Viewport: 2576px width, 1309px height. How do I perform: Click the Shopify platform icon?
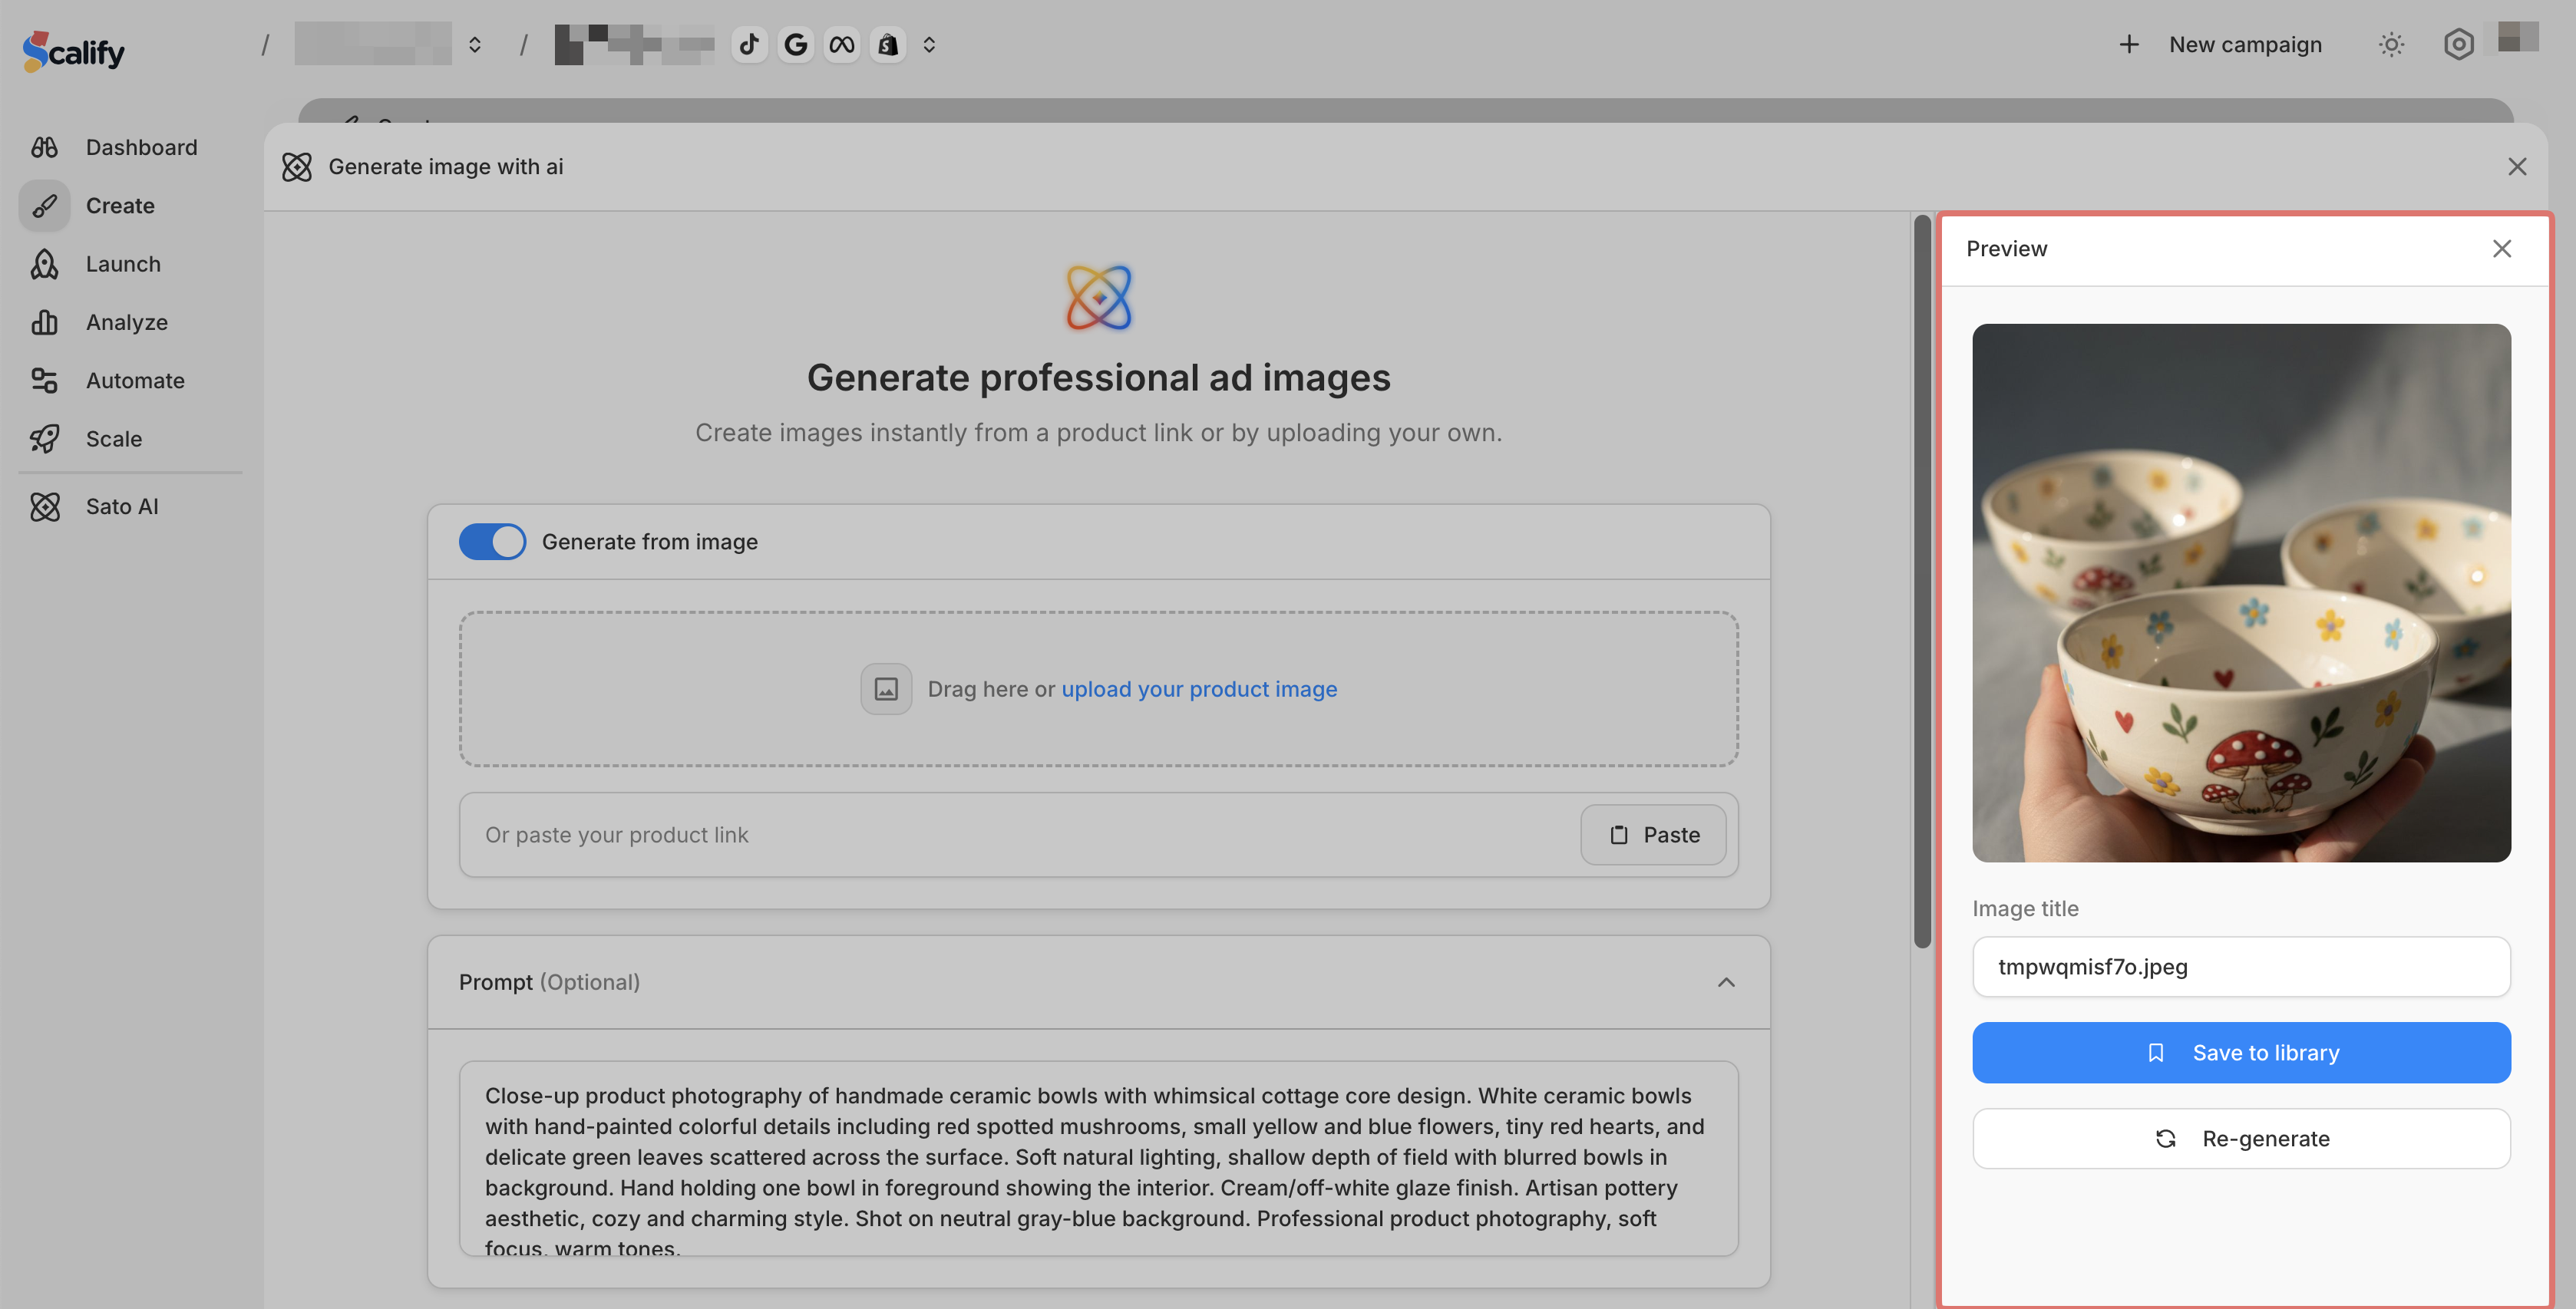point(887,44)
